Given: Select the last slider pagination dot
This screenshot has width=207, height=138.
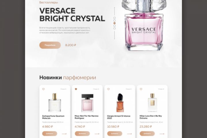Looking at the screenshot, I should (114, 28).
